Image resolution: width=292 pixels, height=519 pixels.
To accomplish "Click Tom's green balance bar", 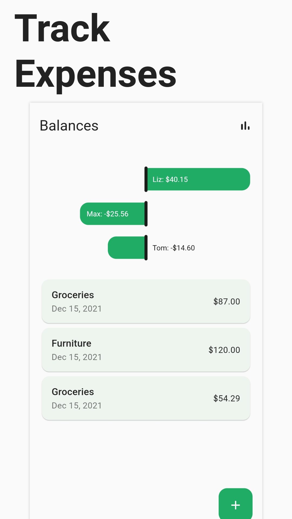I will [126, 248].
